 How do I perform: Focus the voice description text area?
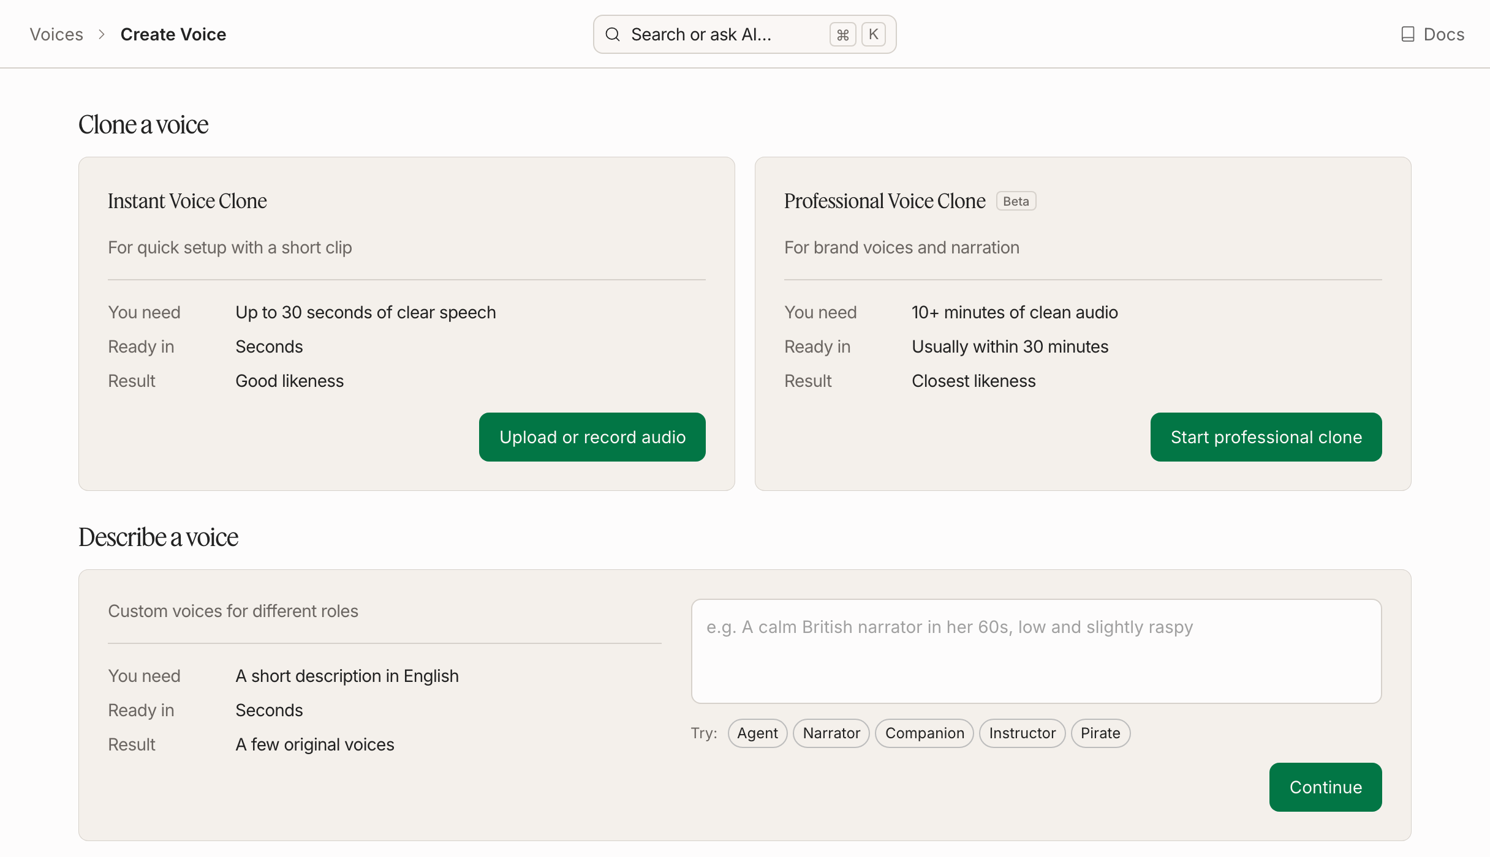point(1037,651)
